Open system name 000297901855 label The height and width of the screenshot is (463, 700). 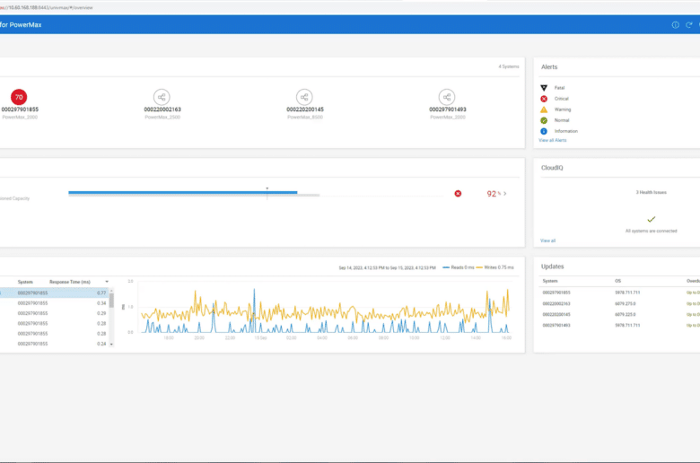click(20, 109)
